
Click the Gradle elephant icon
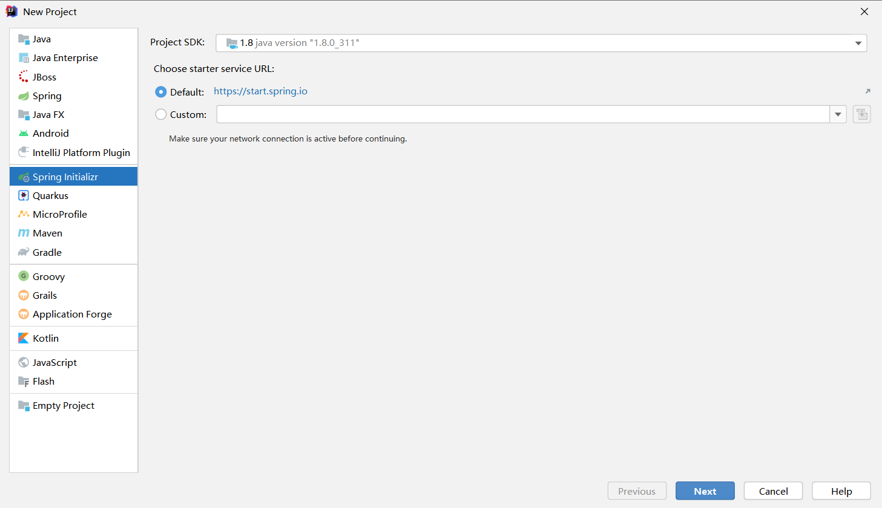coord(24,252)
